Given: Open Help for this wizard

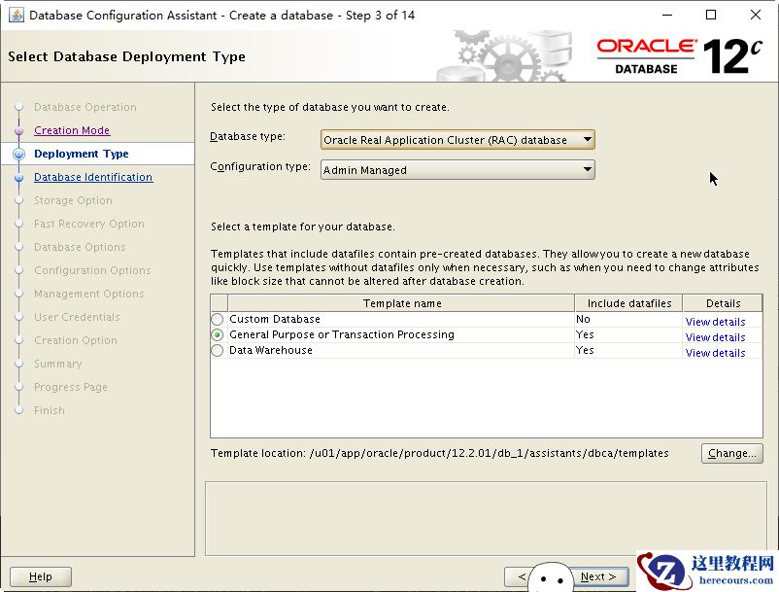Looking at the screenshot, I should click(x=41, y=576).
